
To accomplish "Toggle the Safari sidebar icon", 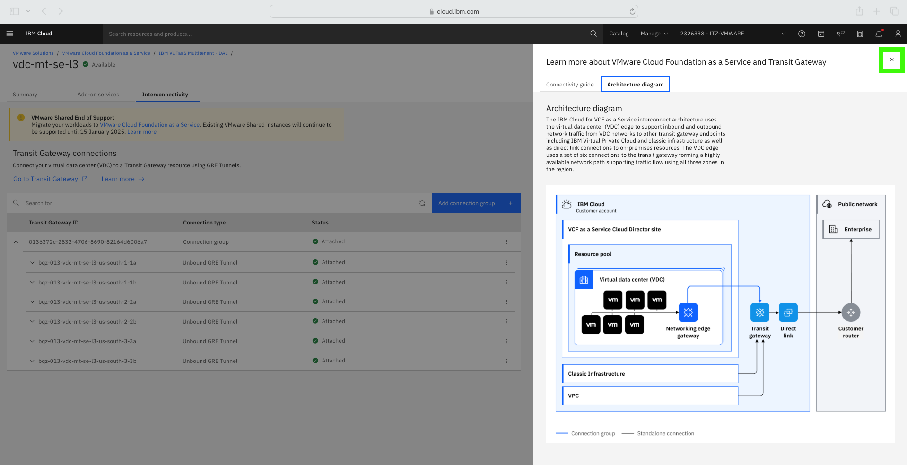I will pyautogui.click(x=15, y=11).
